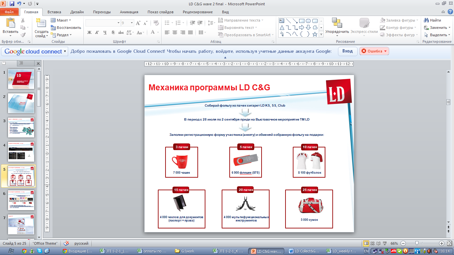Viewport: 454px width, 255px height.
Task: Click the Create slide (Создать слайд) icon
Action: point(41,23)
